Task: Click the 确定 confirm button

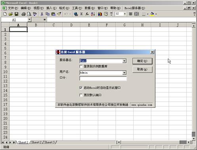Action: point(142,61)
